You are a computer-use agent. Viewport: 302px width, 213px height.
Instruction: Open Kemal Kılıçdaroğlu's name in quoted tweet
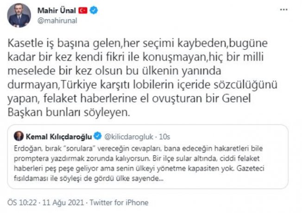pos(59,137)
